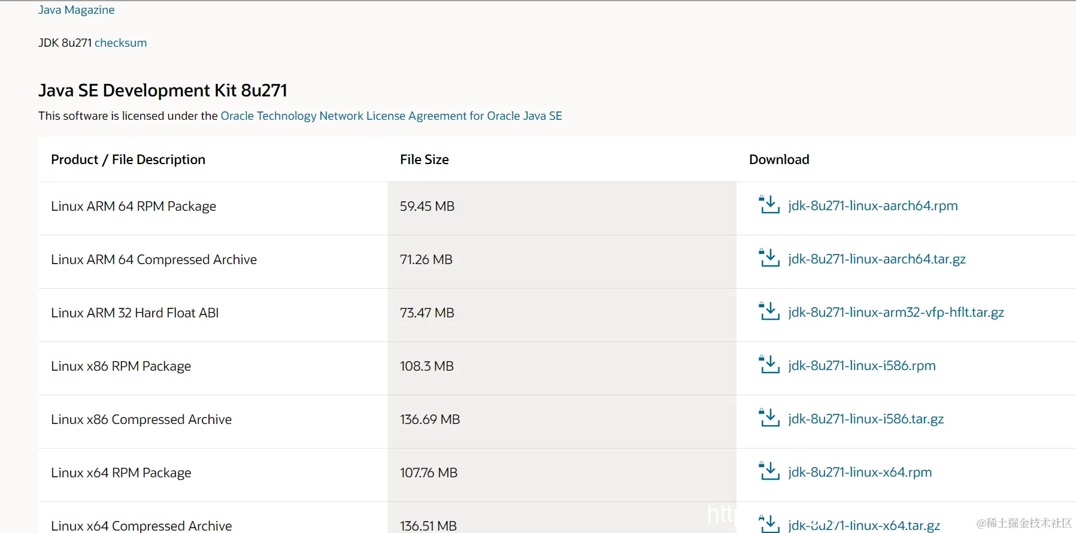Select Linux ARM 64 RPM Package text
The width and height of the screenshot is (1076, 533).
point(134,206)
